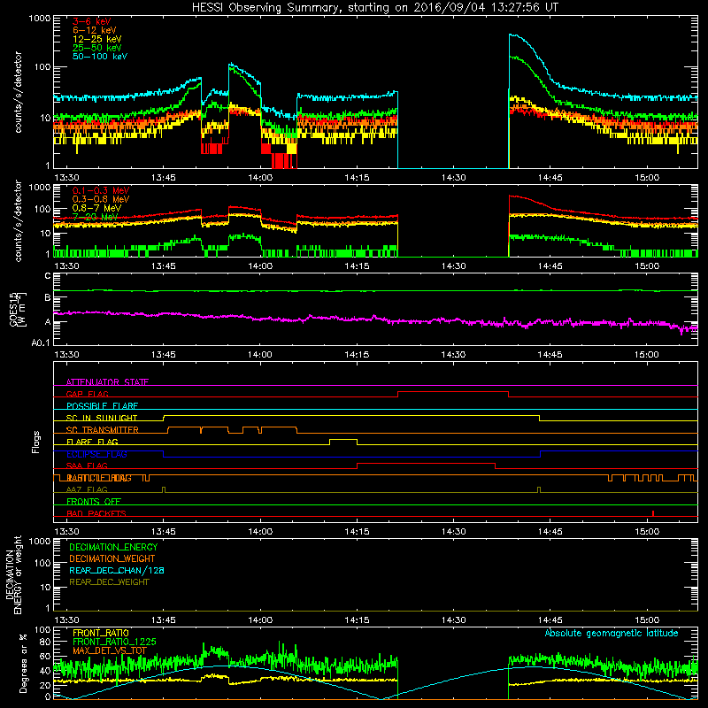Select the DECIMATION_ENERGY legend label
Screen dimensions: 708x708
pyautogui.click(x=113, y=547)
